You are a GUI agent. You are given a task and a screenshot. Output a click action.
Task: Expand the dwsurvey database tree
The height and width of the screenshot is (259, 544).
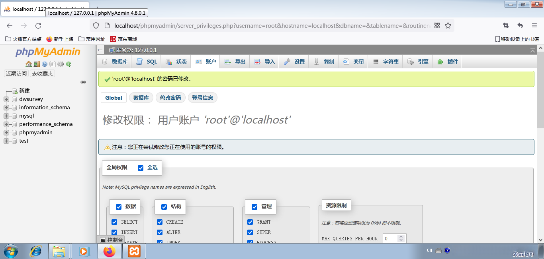[x=6, y=99]
